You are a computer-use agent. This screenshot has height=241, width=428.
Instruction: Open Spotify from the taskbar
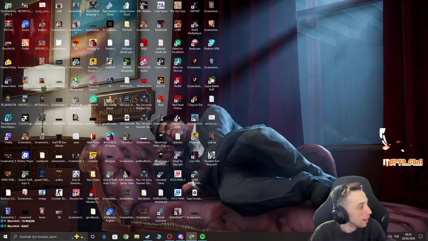click(202, 237)
